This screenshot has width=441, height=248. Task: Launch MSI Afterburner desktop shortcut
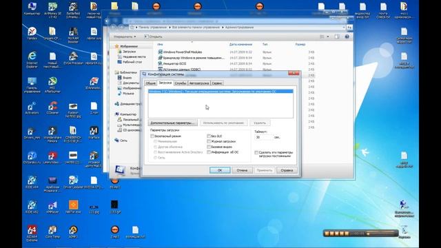tap(52, 85)
